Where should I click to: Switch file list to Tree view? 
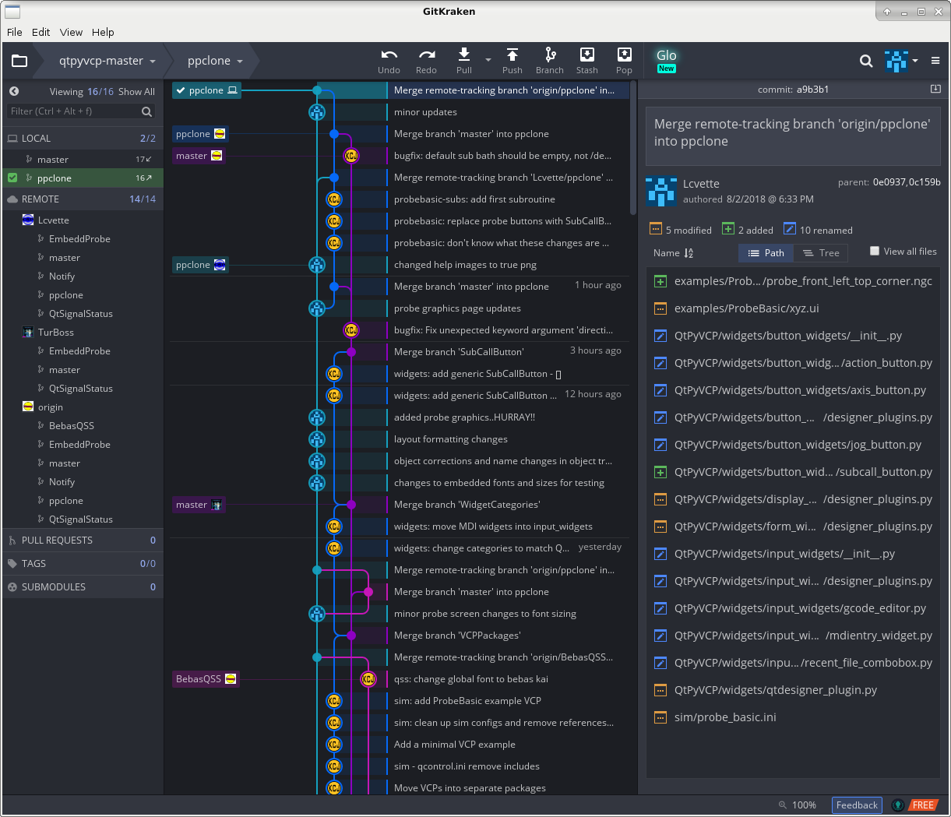(x=821, y=253)
